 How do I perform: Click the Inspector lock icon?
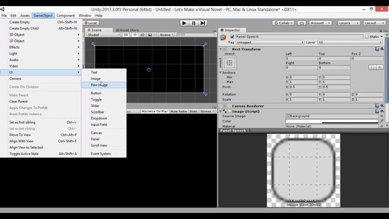[x=381, y=30]
